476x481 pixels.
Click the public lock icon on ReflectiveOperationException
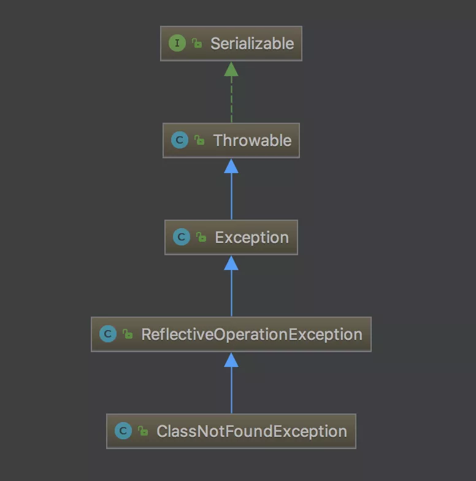pyautogui.click(x=128, y=334)
